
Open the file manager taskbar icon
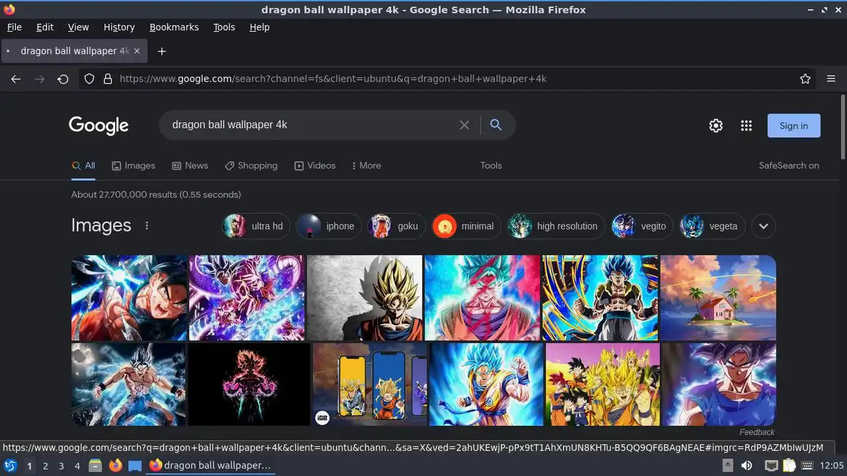pos(95,465)
